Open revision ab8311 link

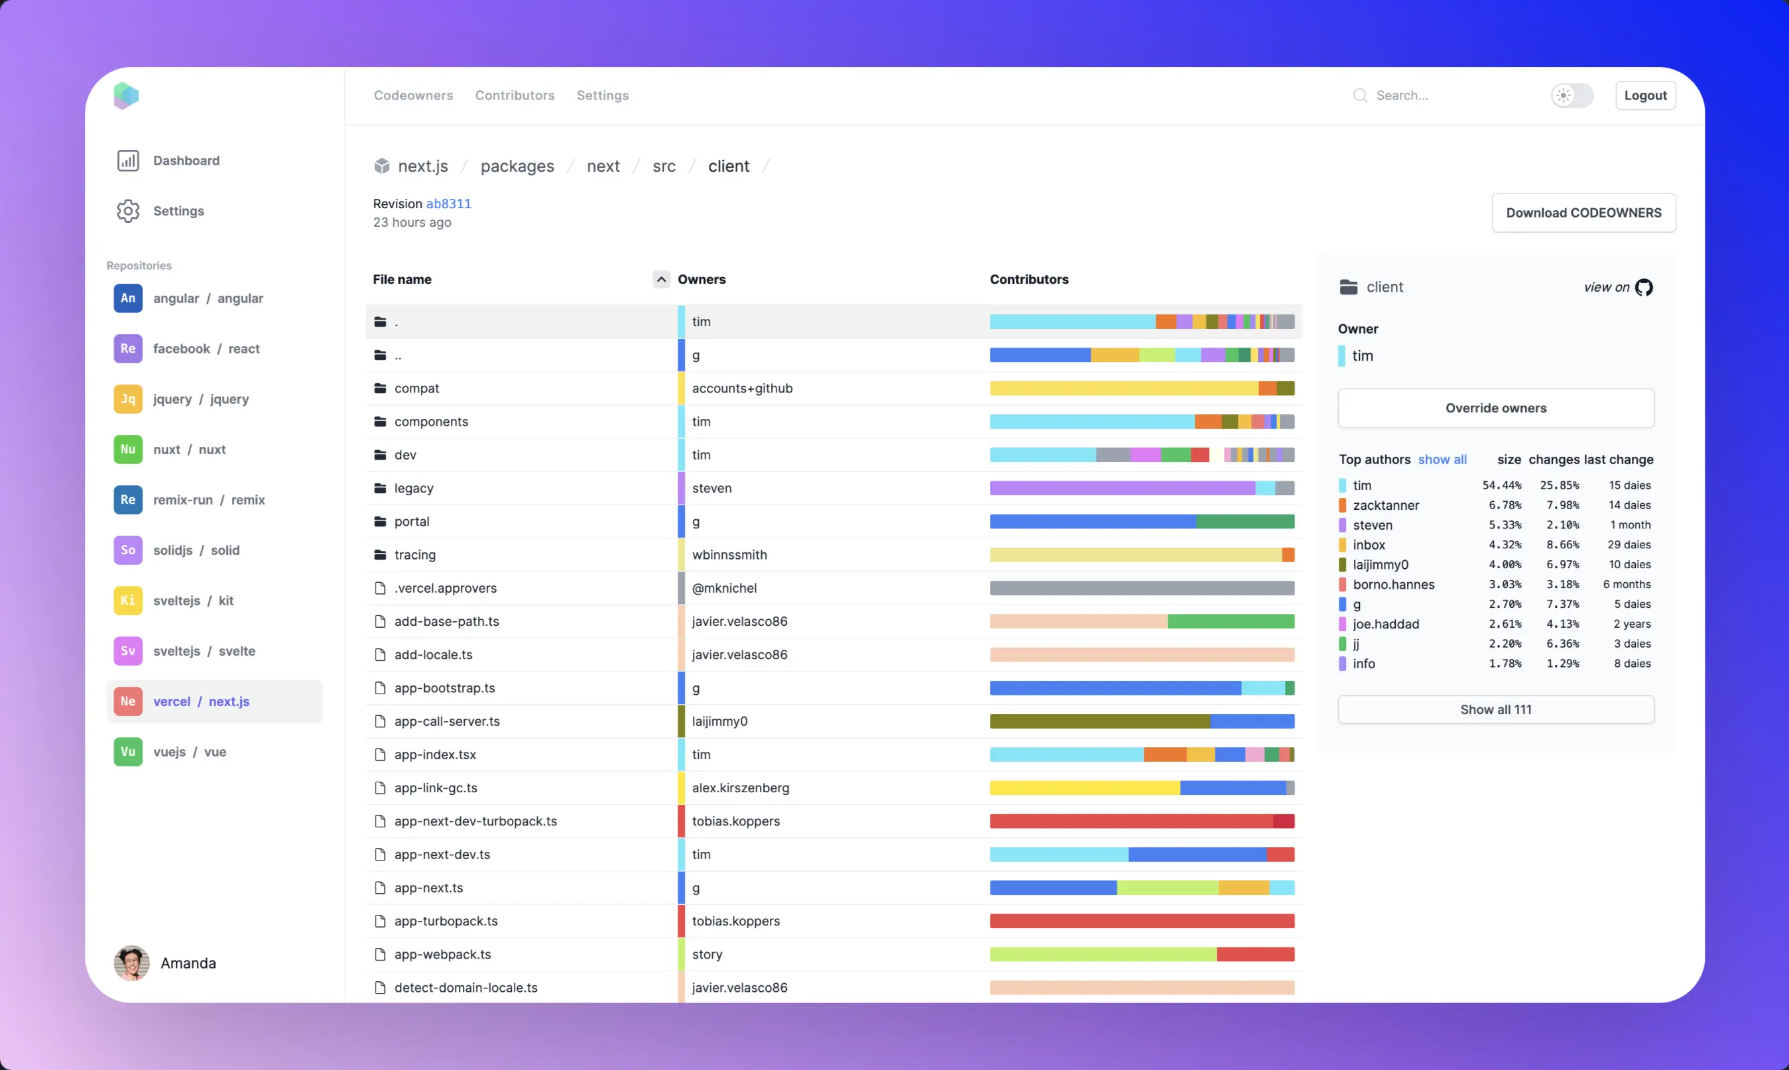click(448, 204)
